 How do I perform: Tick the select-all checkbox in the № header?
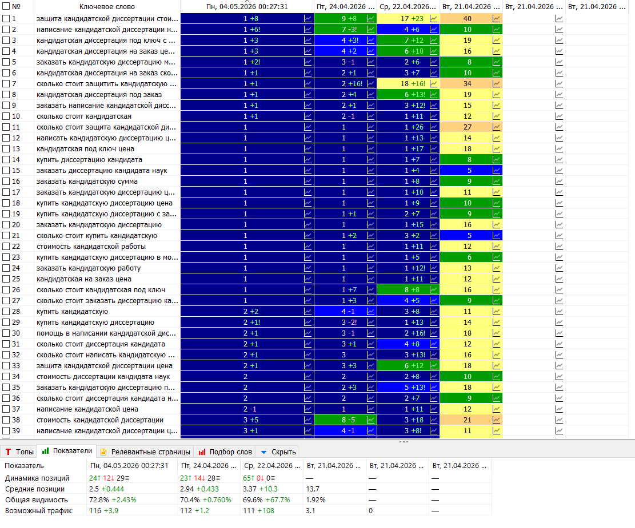(6, 6)
